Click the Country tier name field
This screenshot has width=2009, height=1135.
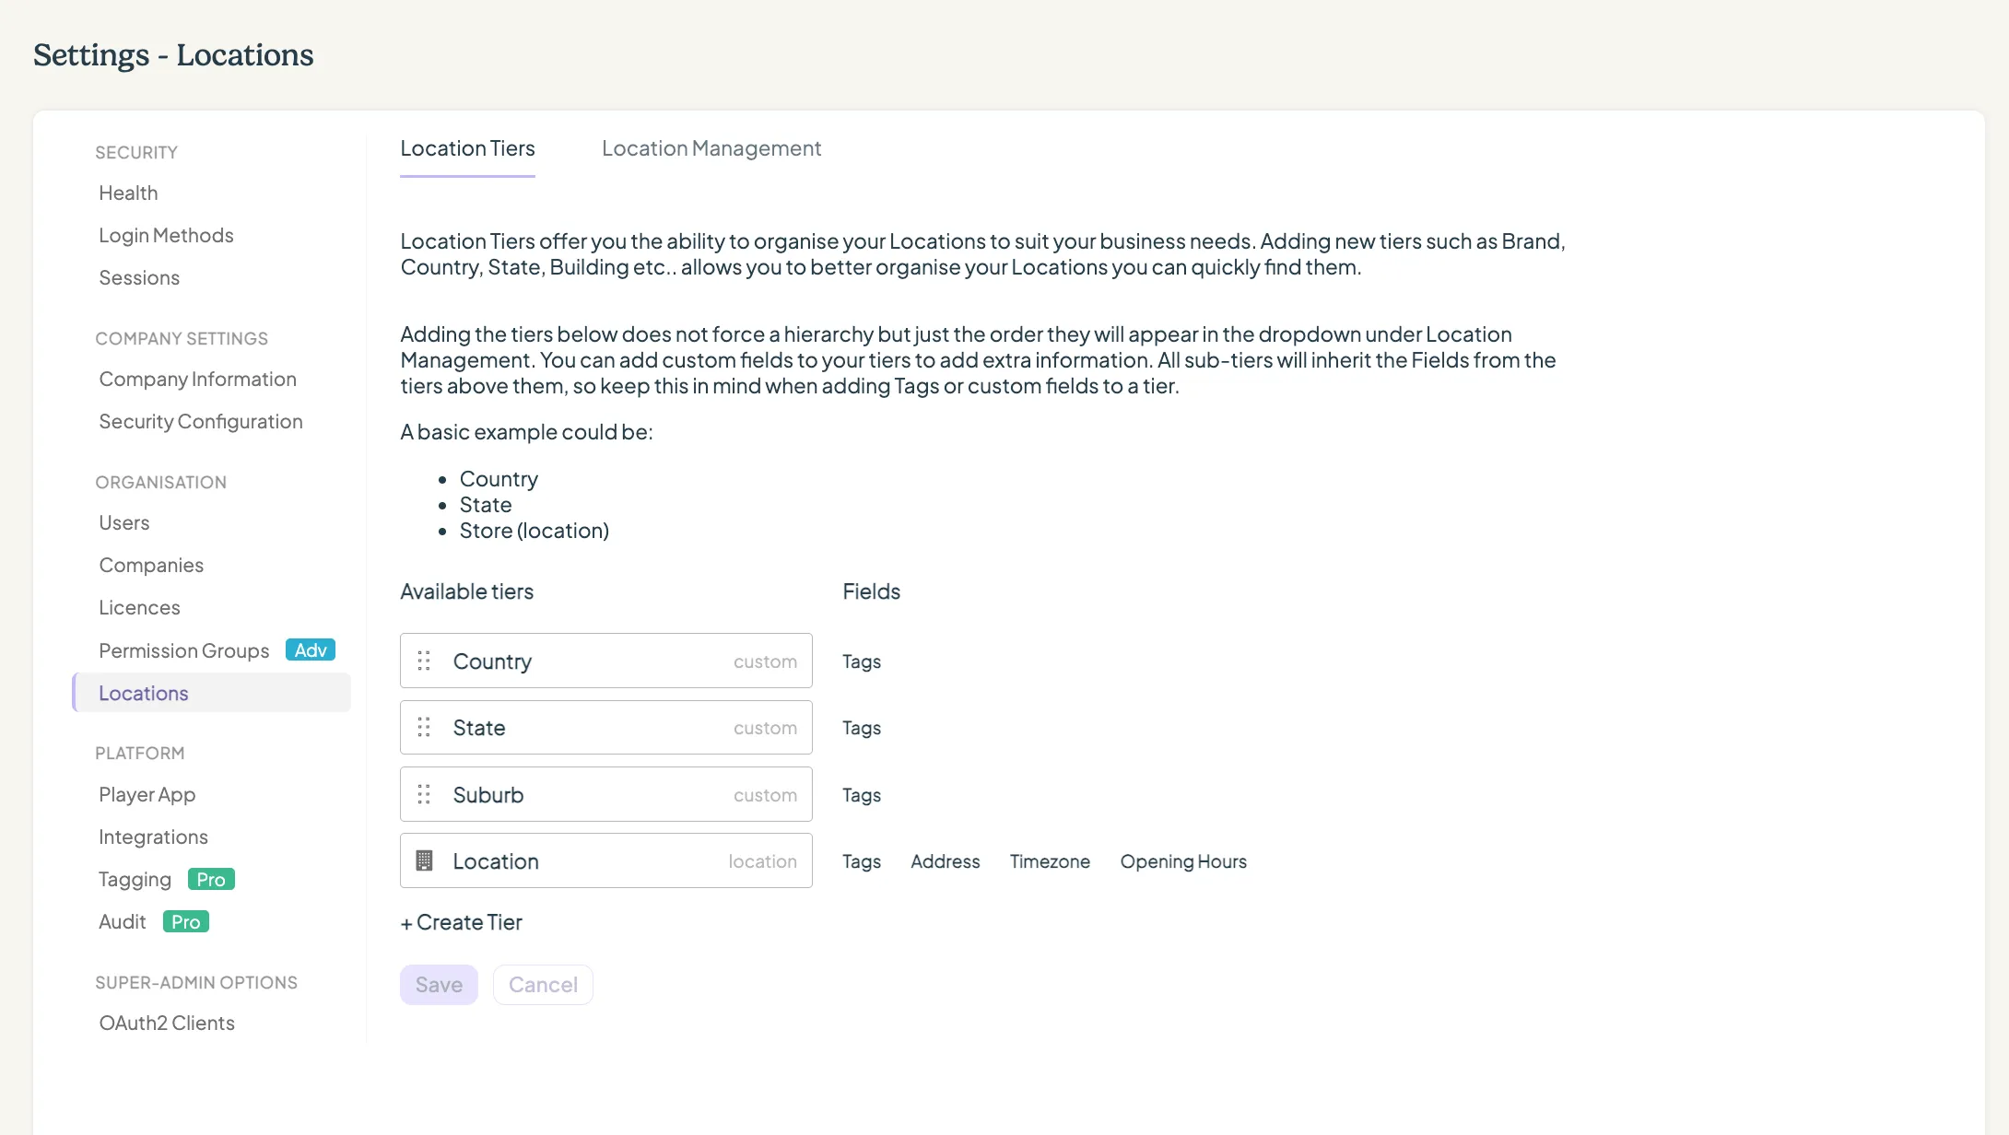click(x=606, y=661)
